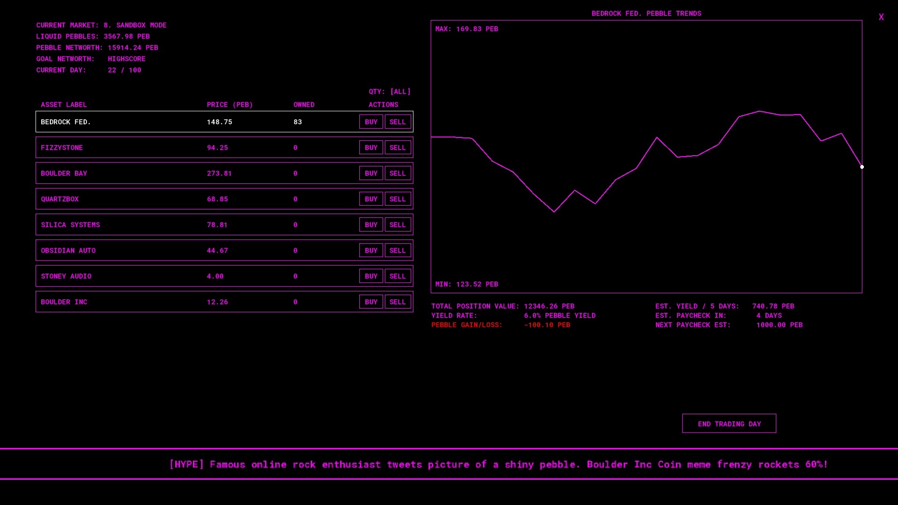
Task: Click the Next Paycheck Est. value
Action: click(x=780, y=325)
